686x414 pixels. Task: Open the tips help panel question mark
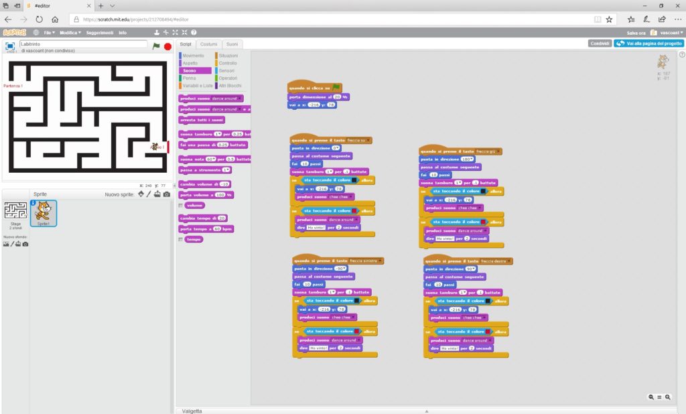(682, 54)
